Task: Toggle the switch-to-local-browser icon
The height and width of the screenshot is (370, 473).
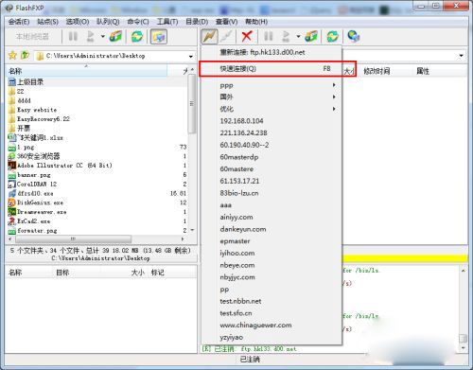Action: tap(159, 37)
